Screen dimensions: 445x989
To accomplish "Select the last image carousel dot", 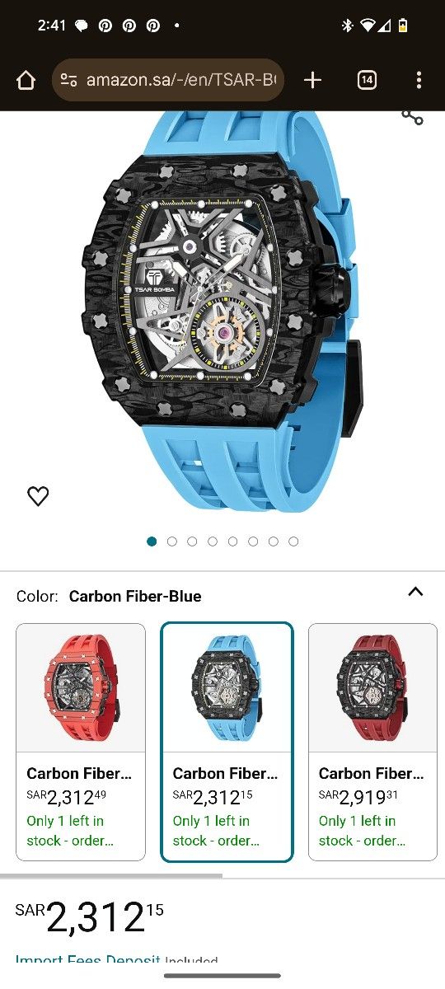I will pyautogui.click(x=293, y=541).
